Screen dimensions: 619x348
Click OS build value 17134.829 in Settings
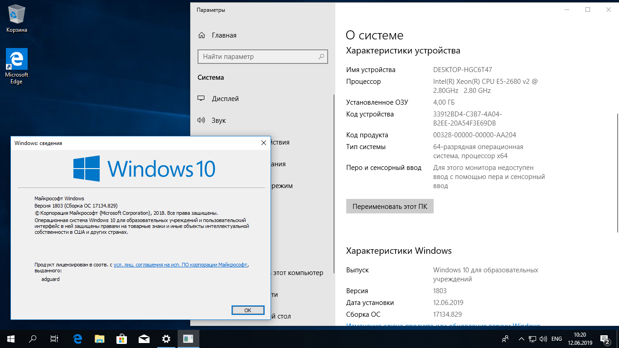(x=447, y=314)
